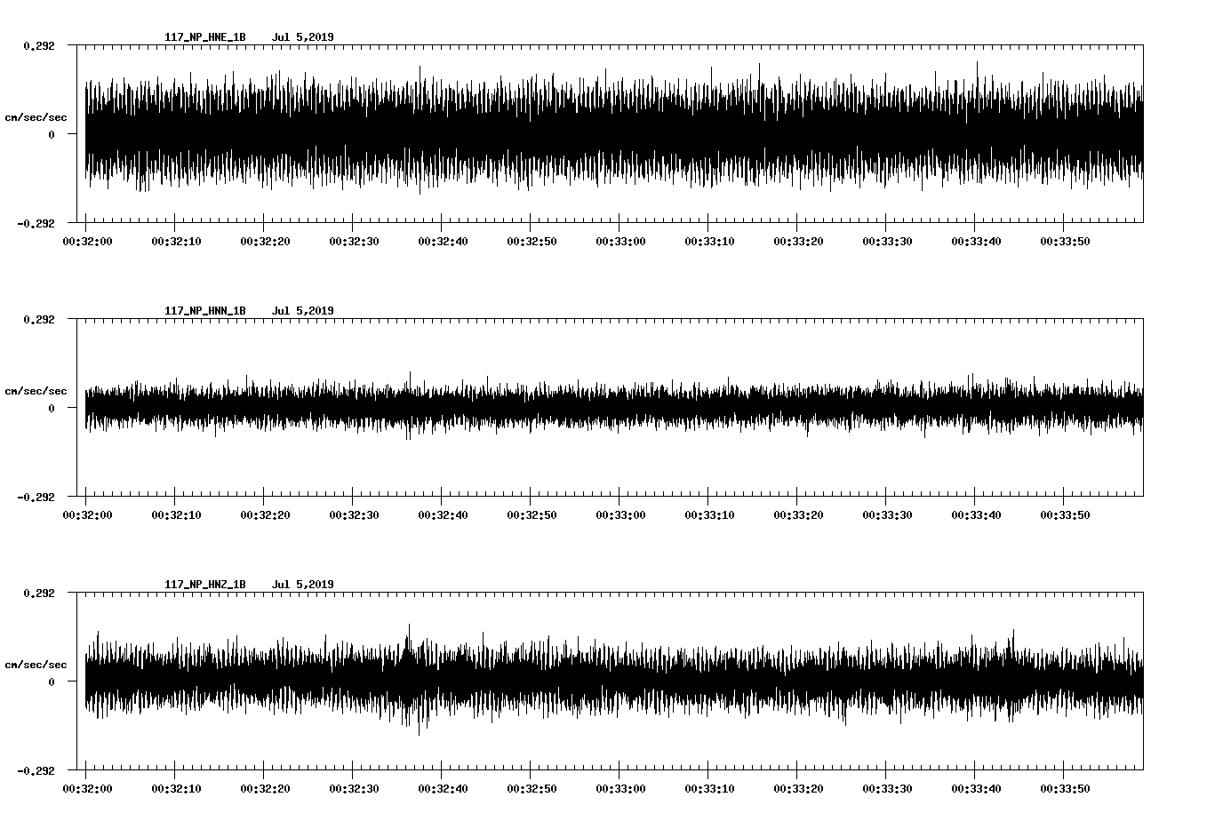Click the cm/sec/sec unit label on HNE plot
The width and height of the screenshot is (1207, 821).
click(36, 117)
